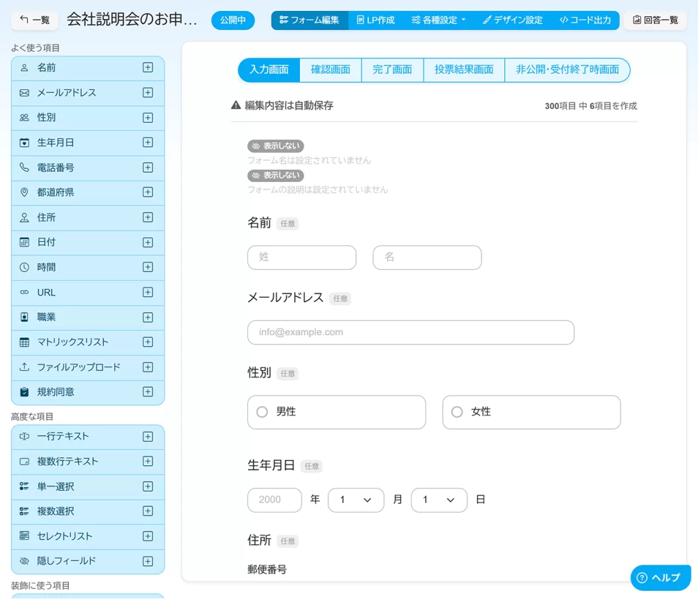Open the month dropdown in 生年月日

coord(356,500)
